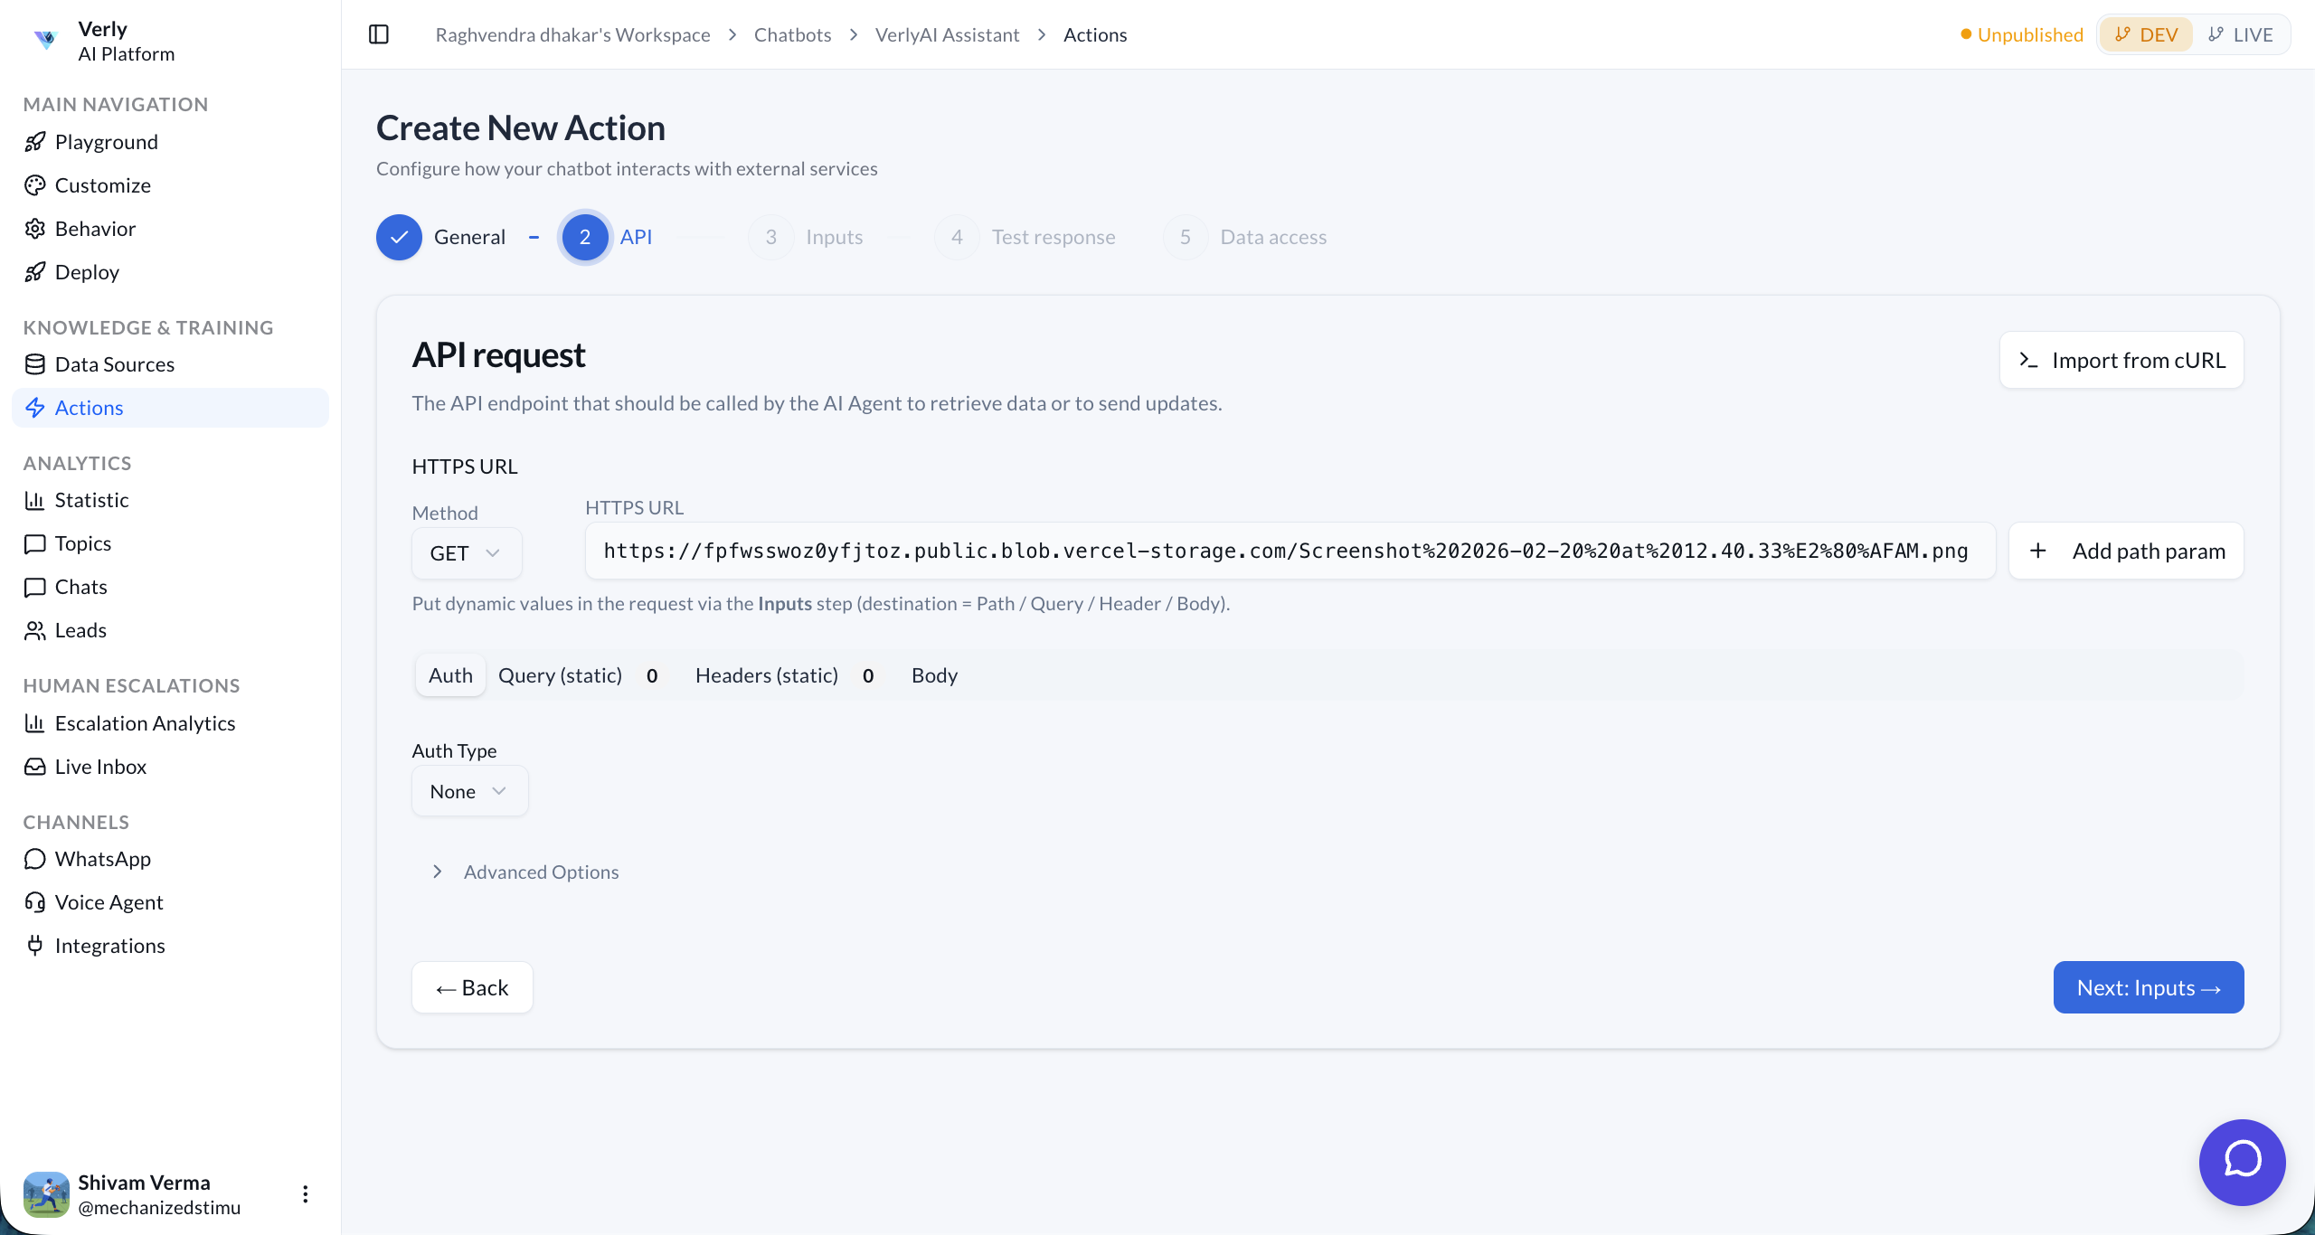Toggle the sidebar collapse button

click(378, 33)
